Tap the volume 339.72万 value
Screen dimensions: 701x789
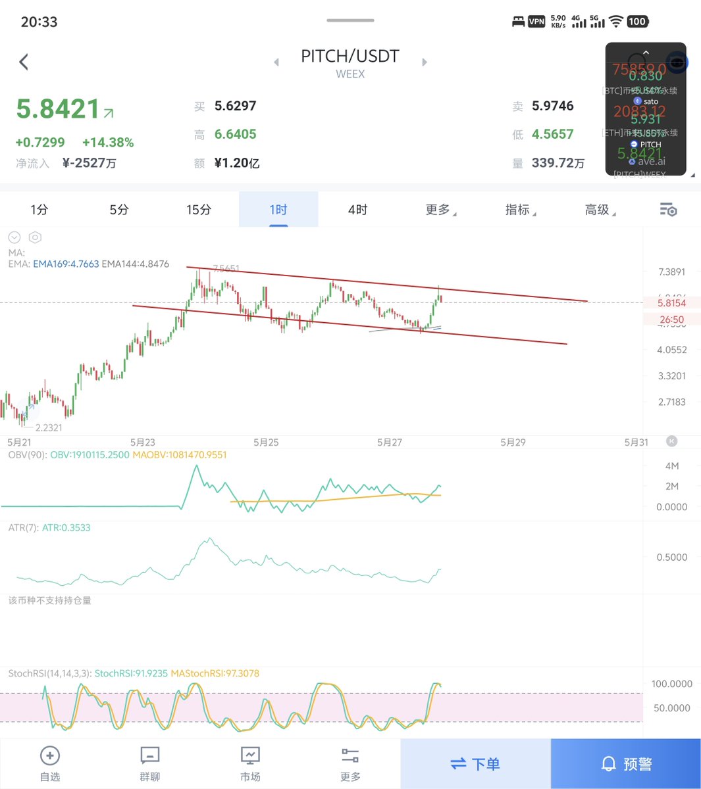558,163
